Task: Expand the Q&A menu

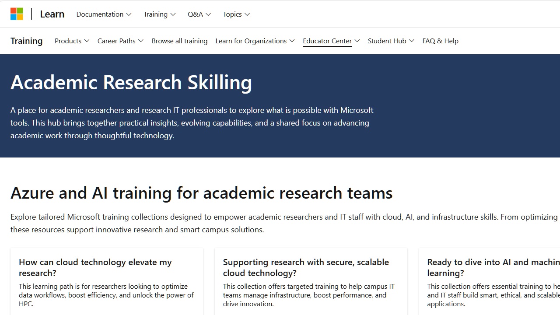Action: pyautogui.click(x=199, y=14)
